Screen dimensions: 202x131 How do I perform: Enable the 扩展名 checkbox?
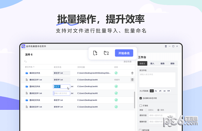coord(140,105)
